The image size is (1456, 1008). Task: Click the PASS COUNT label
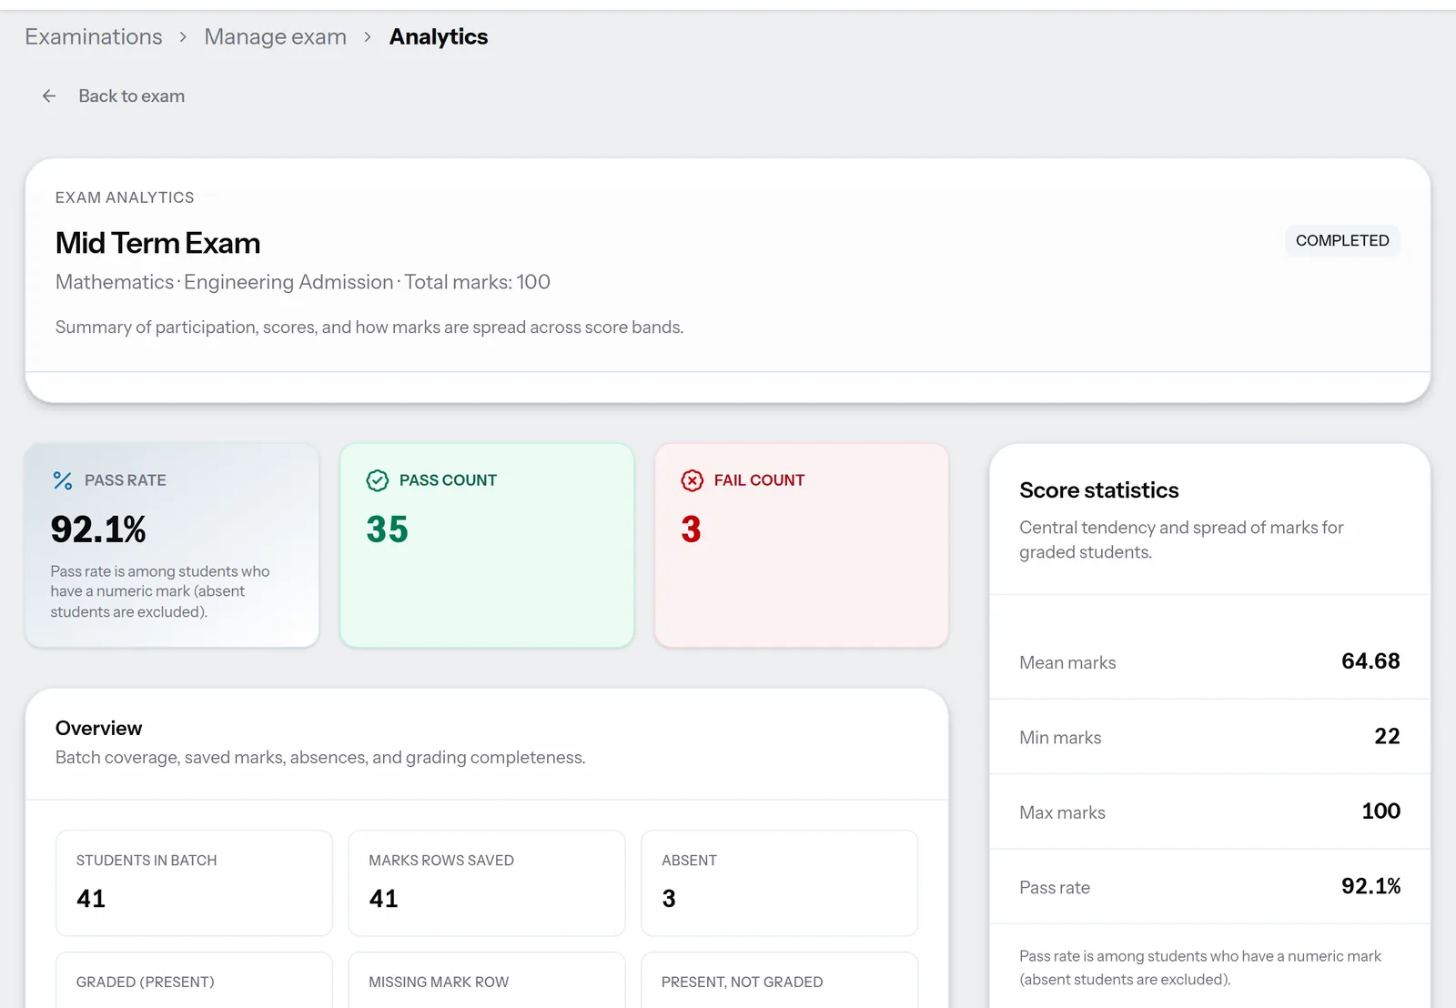click(448, 480)
